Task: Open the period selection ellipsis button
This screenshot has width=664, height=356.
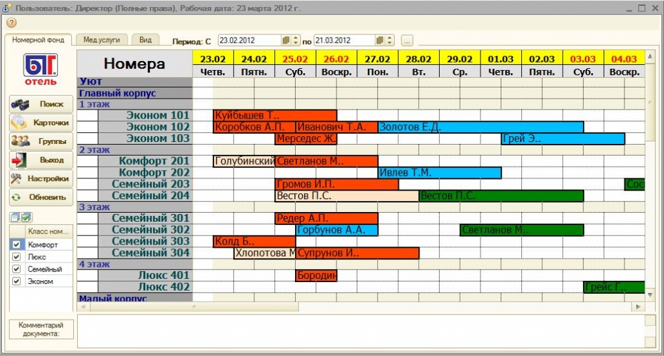Action: (x=407, y=41)
